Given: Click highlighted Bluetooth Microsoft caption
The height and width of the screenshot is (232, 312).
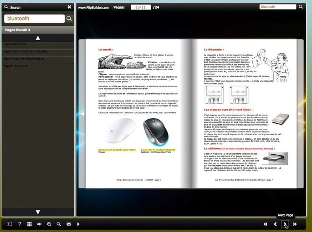Looking at the screenshot, I should [158, 150].
